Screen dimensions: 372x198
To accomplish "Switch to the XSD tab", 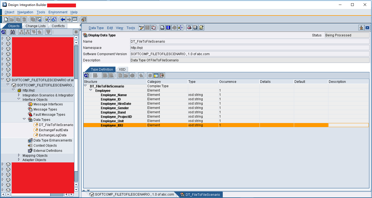I will [122, 69].
